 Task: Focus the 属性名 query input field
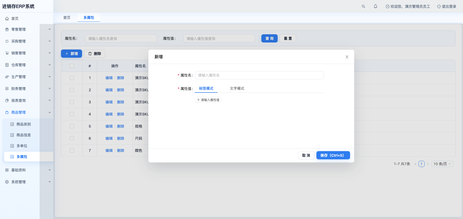point(121,38)
